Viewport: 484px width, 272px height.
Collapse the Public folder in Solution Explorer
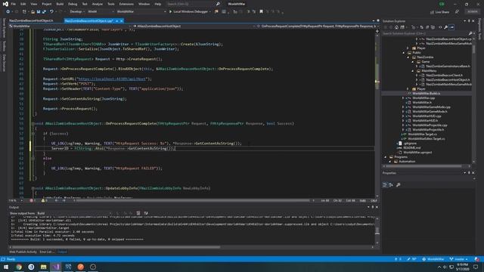tap(404, 53)
